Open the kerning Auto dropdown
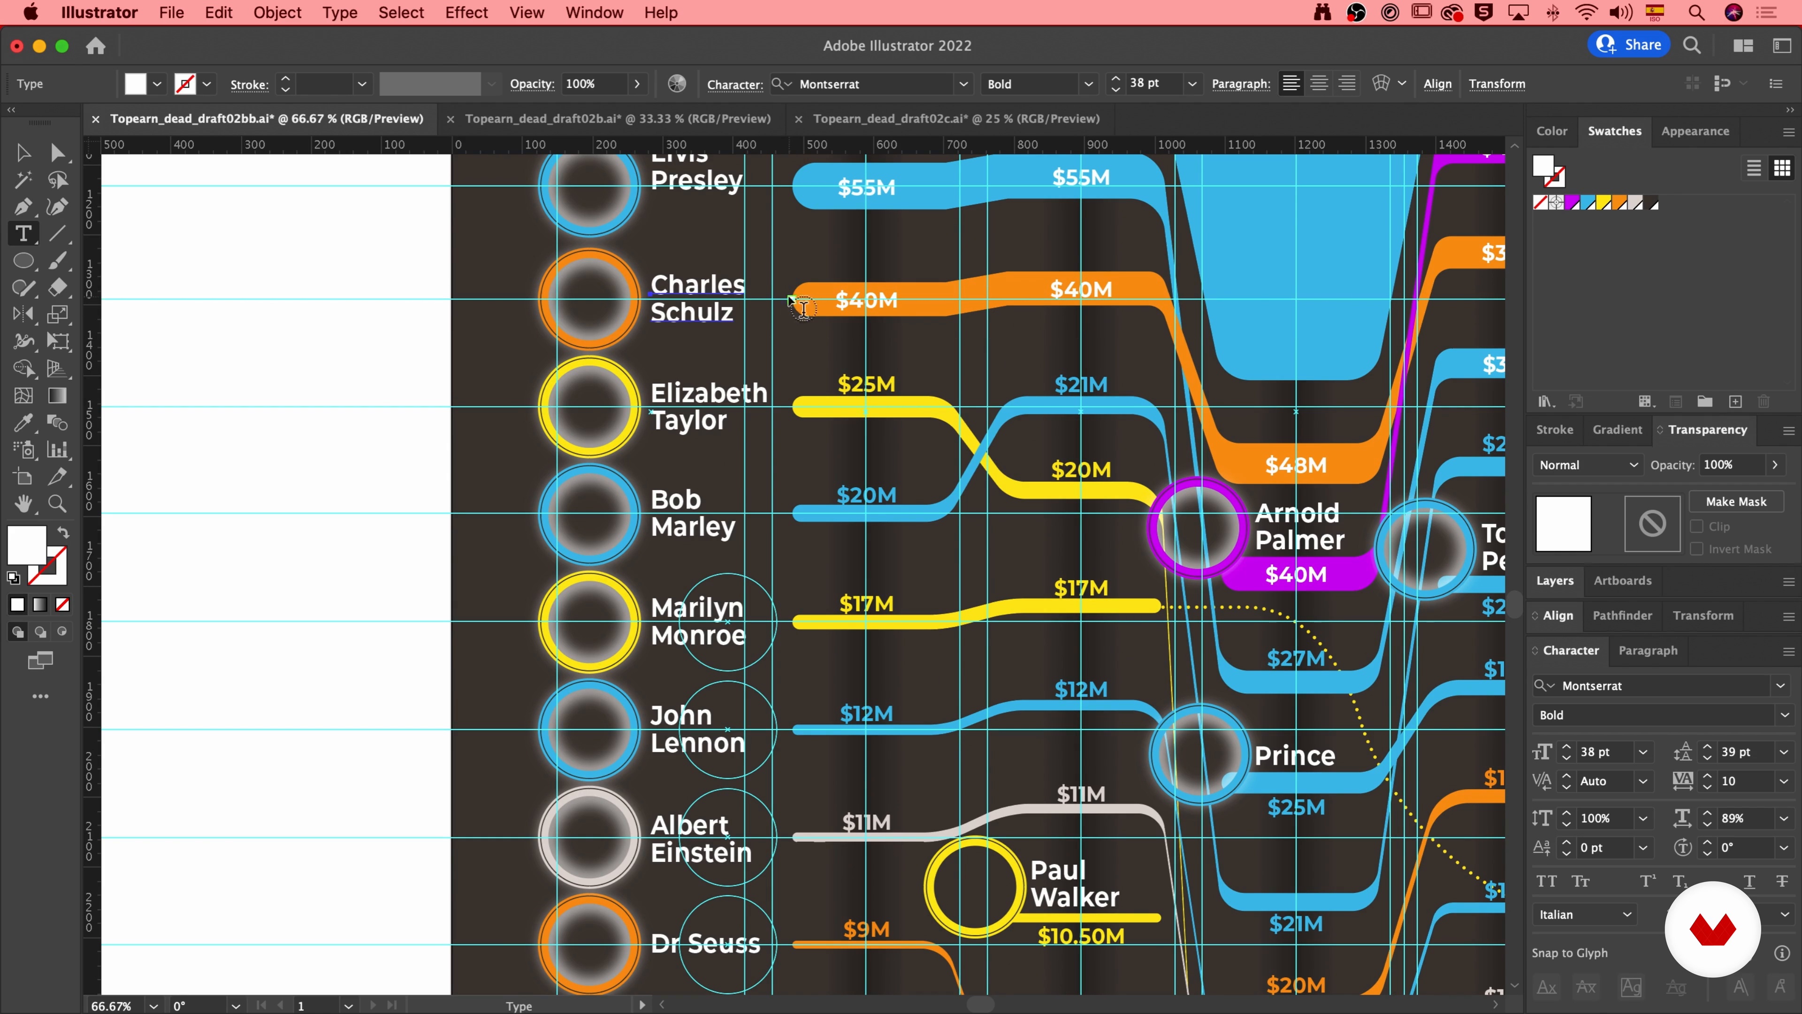The width and height of the screenshot is (1802, 1014). [x=1642, y=781]
